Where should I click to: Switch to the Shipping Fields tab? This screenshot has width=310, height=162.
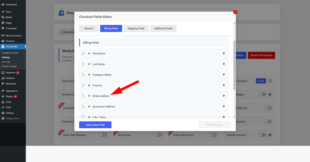pos(136,29)
